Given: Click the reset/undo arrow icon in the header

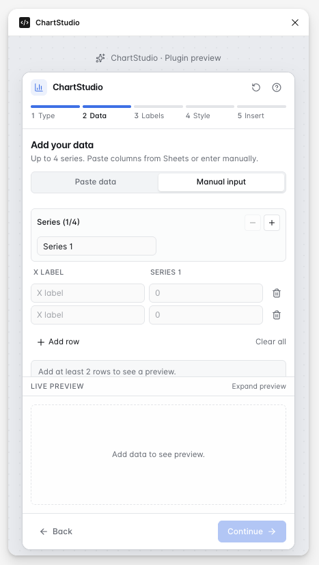Looking at the screenshot, I should [256, 87].
